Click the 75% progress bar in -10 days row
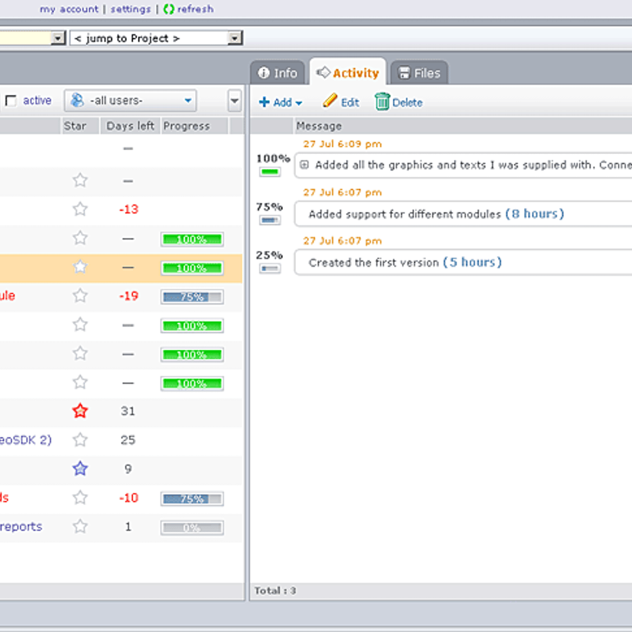 point(192,499)
